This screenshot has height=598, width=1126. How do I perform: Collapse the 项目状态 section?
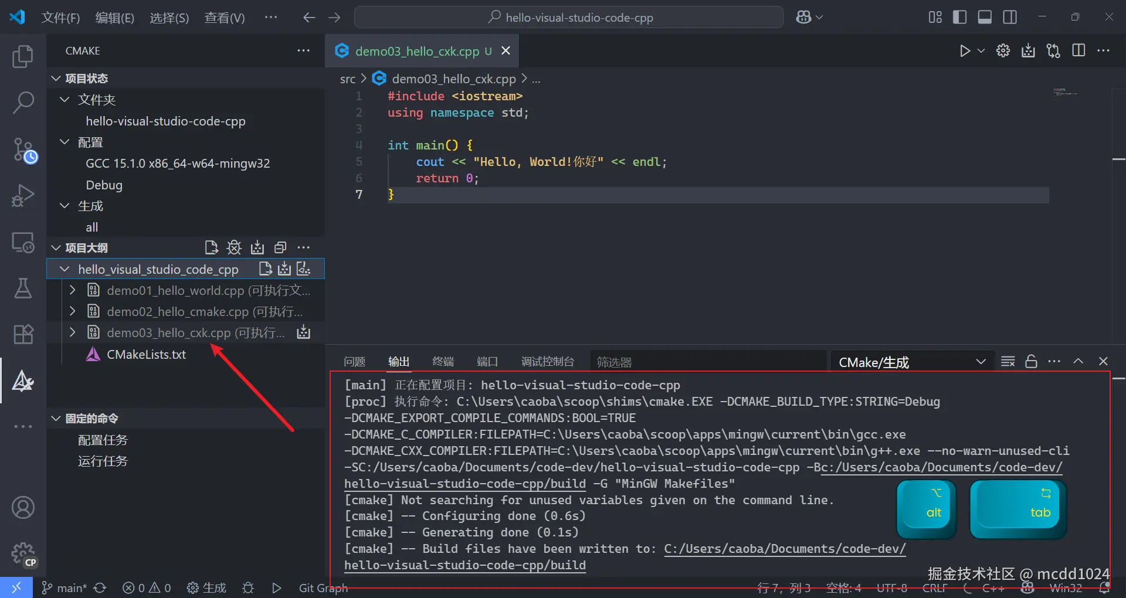tap(56, 79)
